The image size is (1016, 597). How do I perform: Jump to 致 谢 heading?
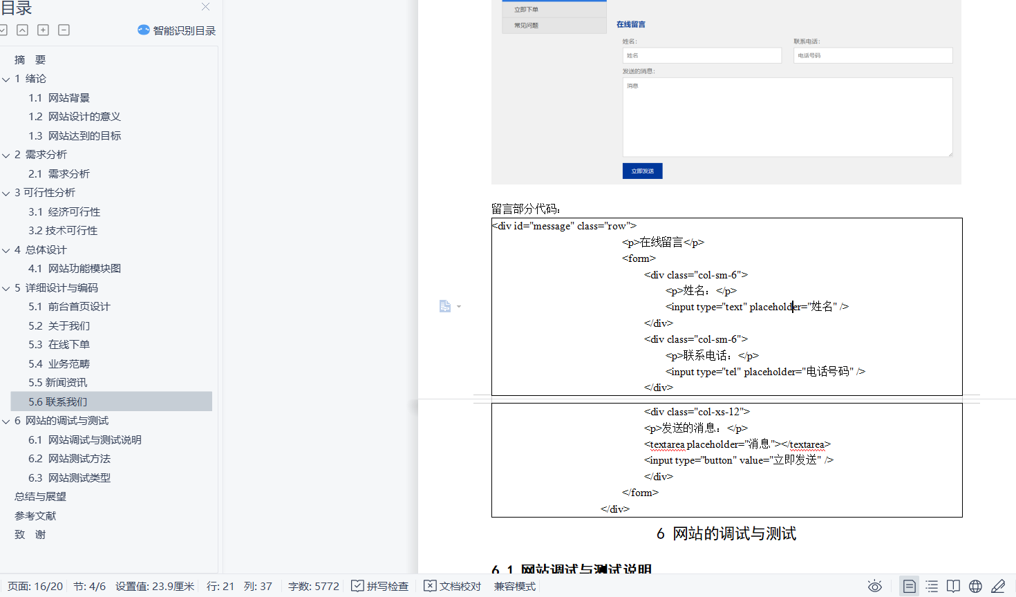[x=30, y=535]
